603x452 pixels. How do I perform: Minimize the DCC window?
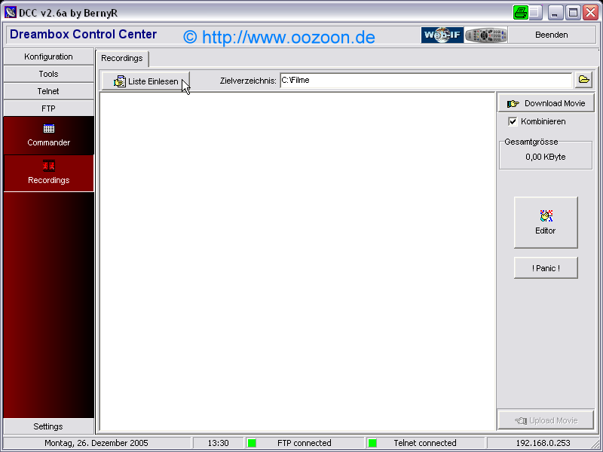pos(555,13)
